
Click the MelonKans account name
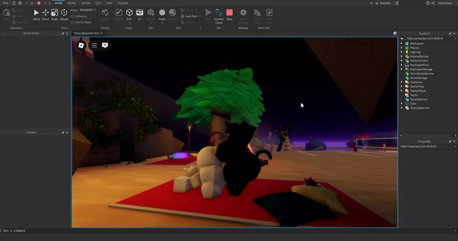click(445, 3)
